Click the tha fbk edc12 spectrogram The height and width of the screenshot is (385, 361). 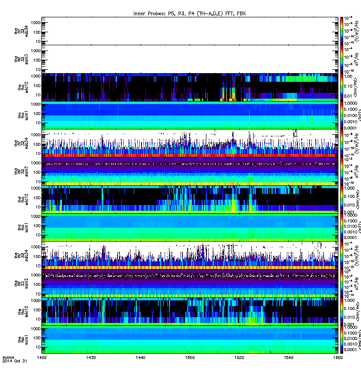190,88
